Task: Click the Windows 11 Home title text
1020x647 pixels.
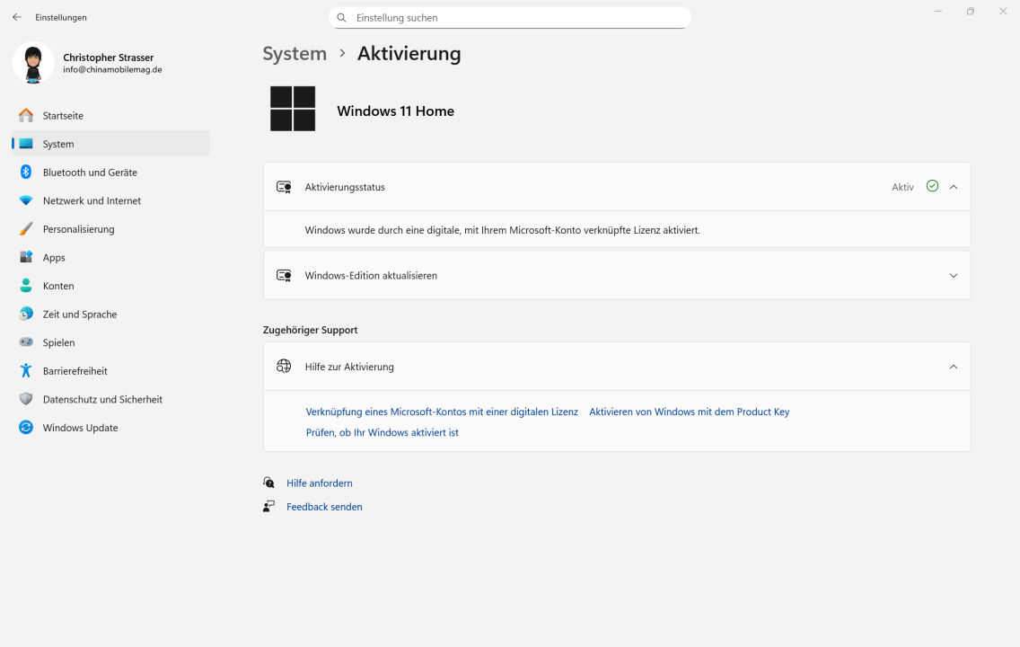Action: click(395, 111)
